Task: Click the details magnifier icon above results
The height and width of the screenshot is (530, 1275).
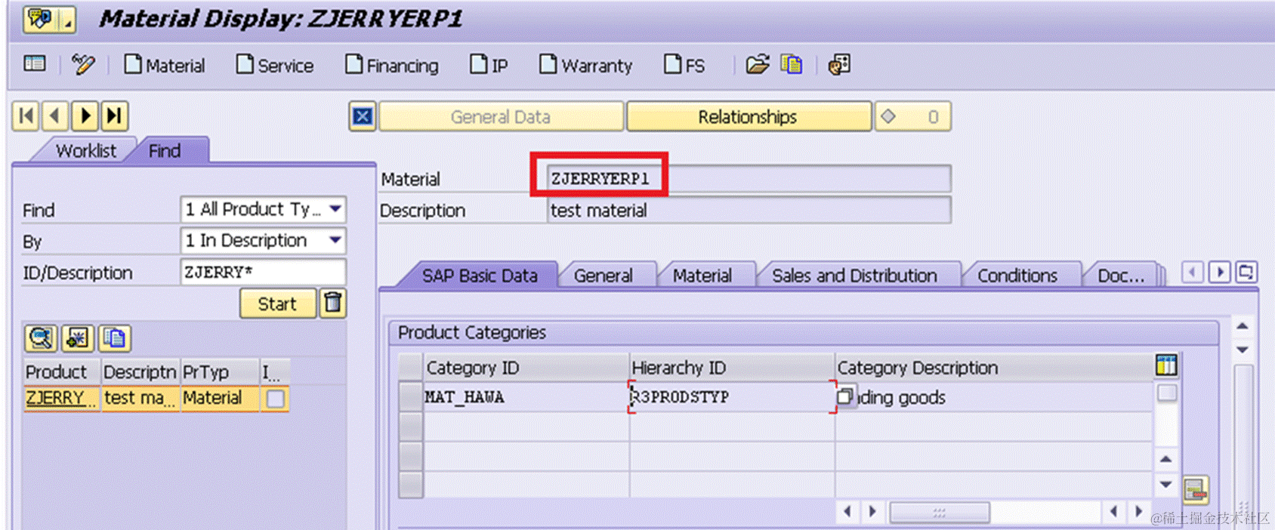Action: coord(41,338)
